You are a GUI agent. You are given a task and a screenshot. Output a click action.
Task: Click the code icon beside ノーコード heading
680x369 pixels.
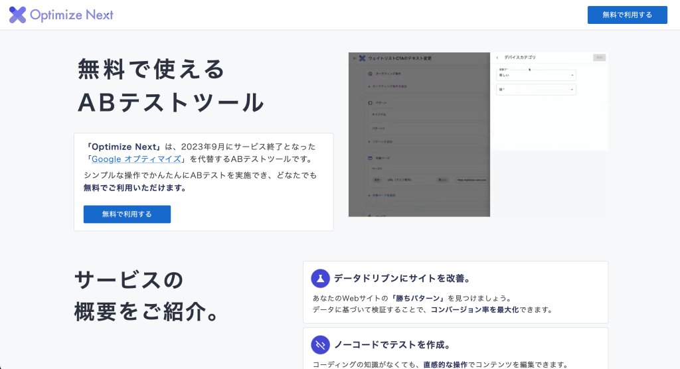(321, 345)
